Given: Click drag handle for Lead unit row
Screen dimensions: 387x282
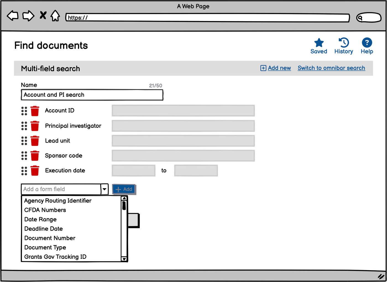Looking at the screenshot, I should (24, 141).
